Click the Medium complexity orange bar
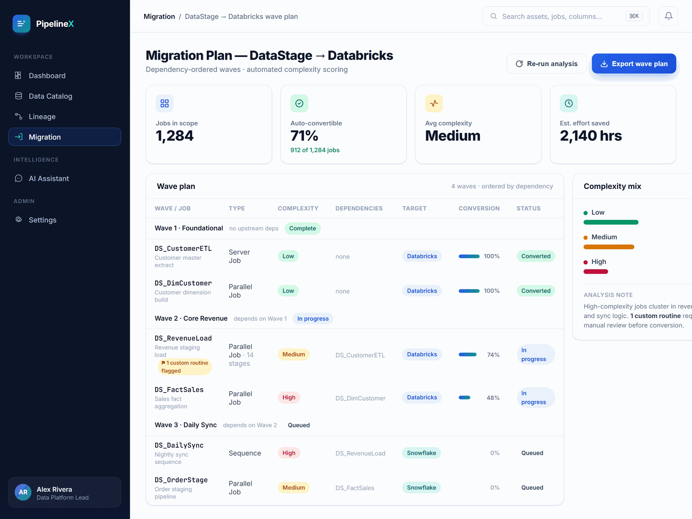 (x=609, y=247)
